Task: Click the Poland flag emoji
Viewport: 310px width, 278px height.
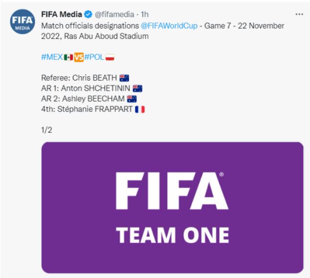Action: tap(110, 57)
